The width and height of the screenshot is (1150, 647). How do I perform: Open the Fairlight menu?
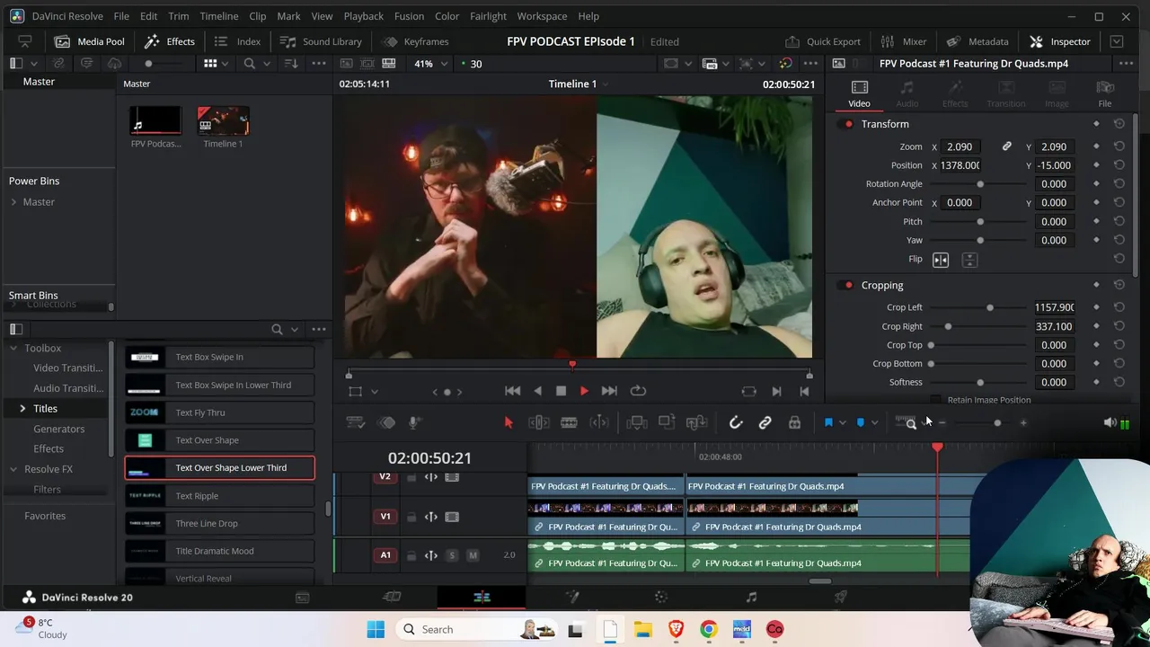[488, 16]
